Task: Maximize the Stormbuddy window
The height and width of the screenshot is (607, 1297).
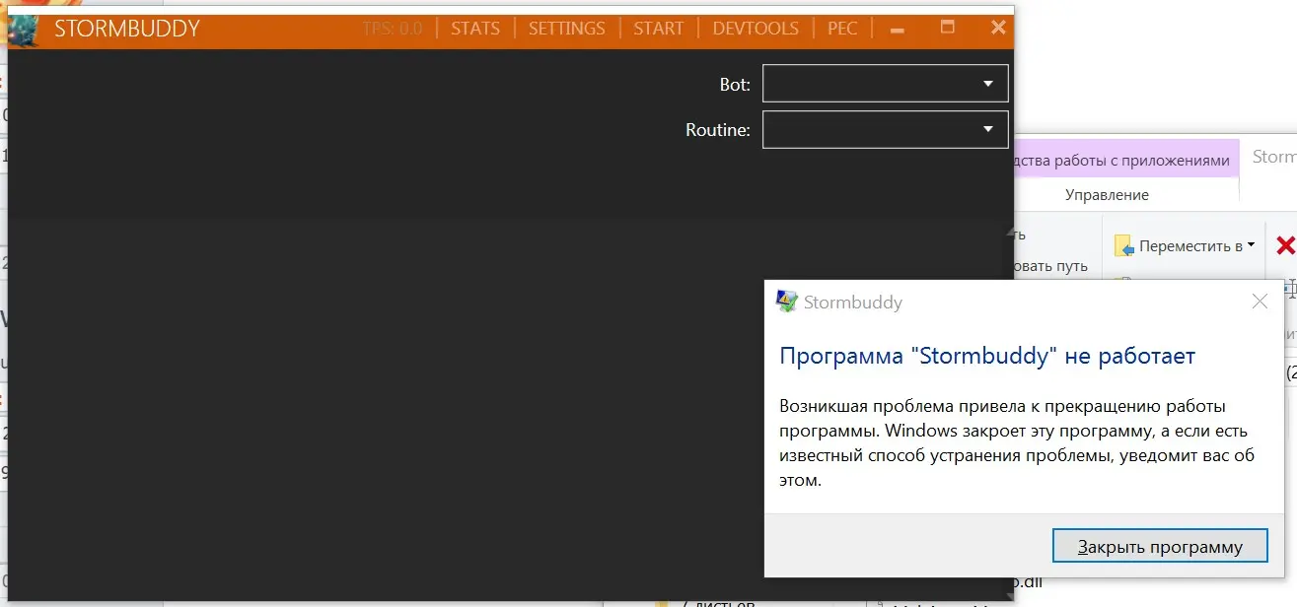Action: tap(948, 29)
